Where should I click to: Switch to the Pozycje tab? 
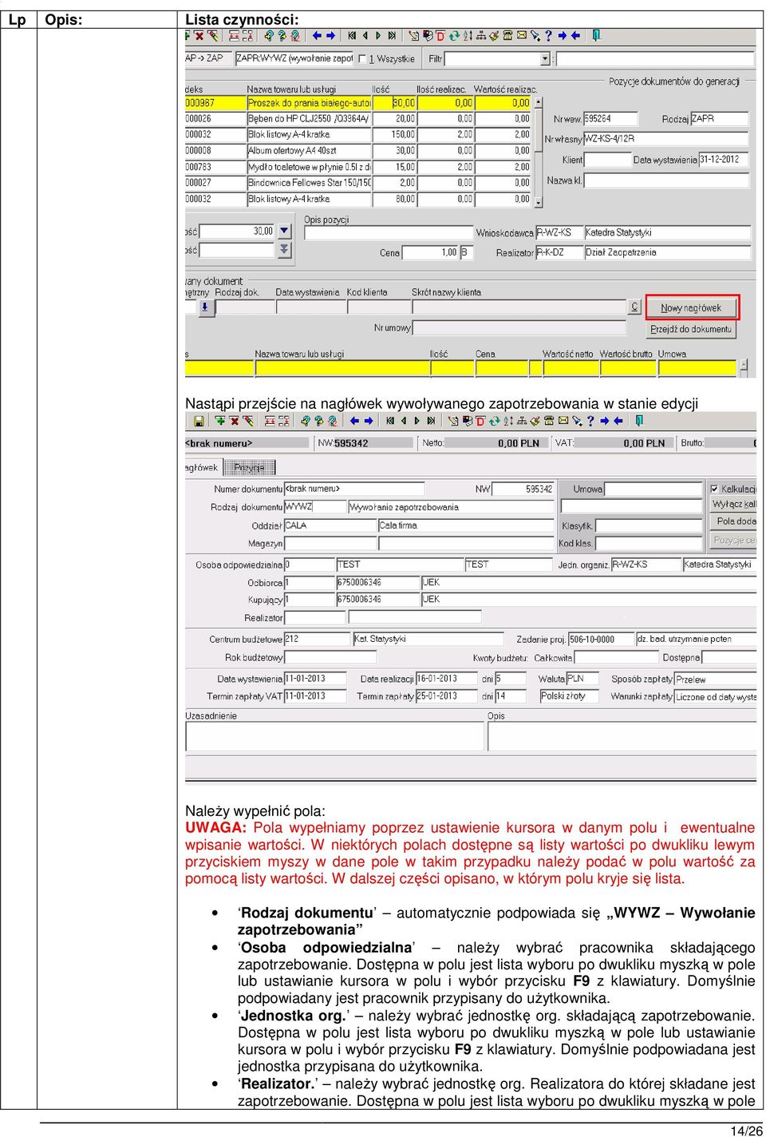point(249,468)
